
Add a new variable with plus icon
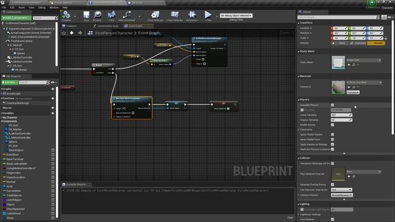point(52,113)
